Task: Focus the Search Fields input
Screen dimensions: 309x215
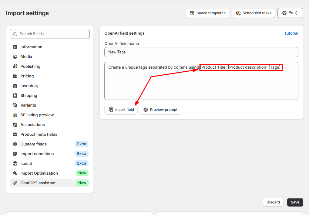Action: pos(50,34)
